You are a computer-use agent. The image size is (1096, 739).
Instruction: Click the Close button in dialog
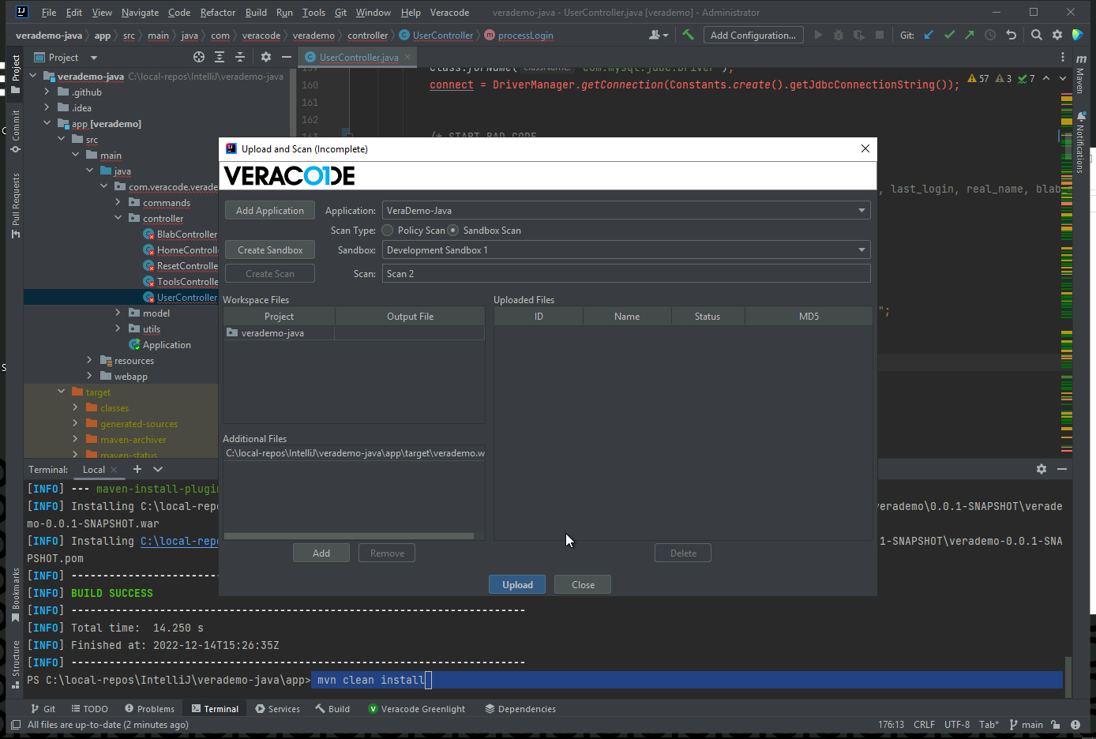pyautogui.click(x=583, y=585)
